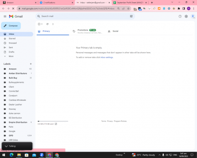Switch to the Amazon browser tab
The width and height of the screenshot is (197, 158).
tap(19, 2)
